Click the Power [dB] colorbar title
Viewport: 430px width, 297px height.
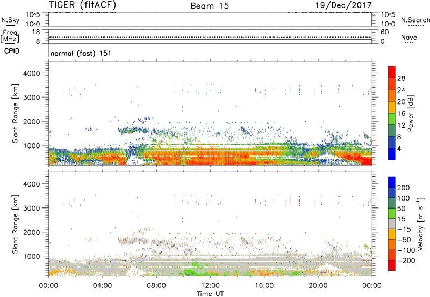410,113
